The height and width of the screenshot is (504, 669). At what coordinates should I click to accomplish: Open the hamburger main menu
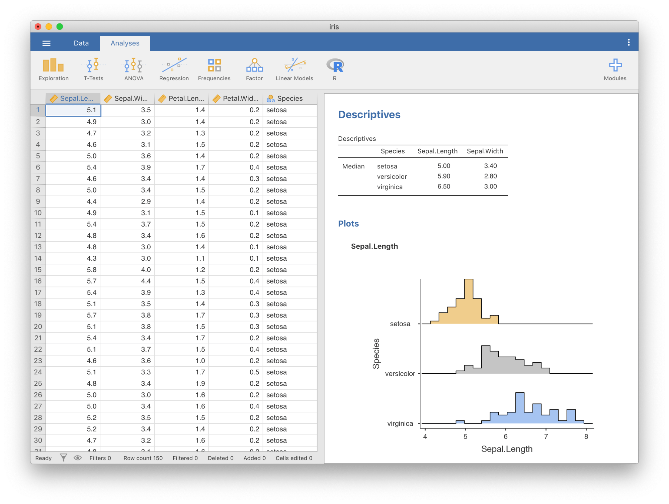tap(47, 43)
